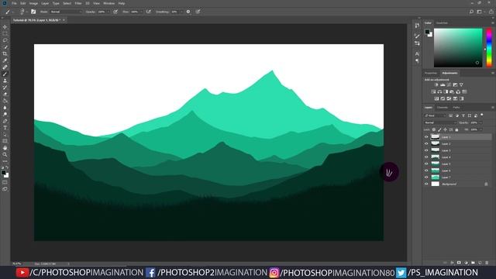The width and height of the screenshot is (496, 279).
Task: Select the Magic Wand tool
Action: pos(5,47)
